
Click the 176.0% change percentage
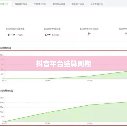[x=20, y=35]
